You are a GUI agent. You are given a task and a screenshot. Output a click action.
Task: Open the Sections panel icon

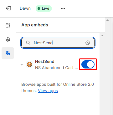point(8,25)
